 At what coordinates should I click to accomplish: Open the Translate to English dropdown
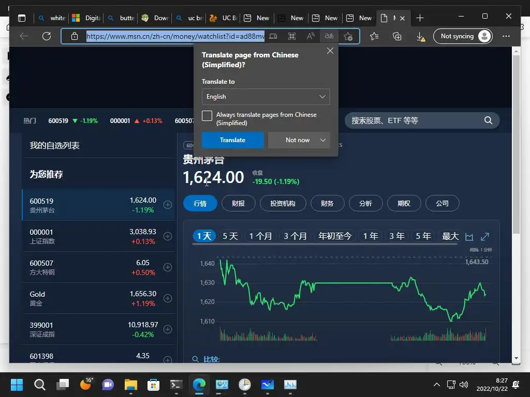pos(266,97)
